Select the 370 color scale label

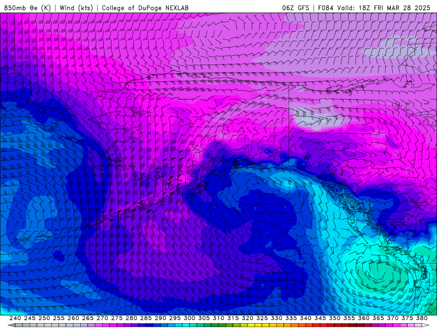tap(392, 318)
